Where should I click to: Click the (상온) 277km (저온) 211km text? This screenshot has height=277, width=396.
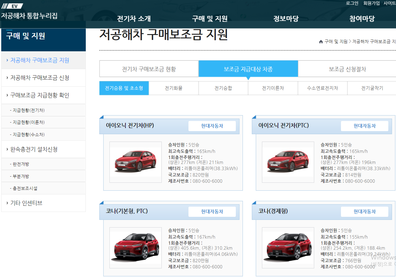[x=196, y=162]
